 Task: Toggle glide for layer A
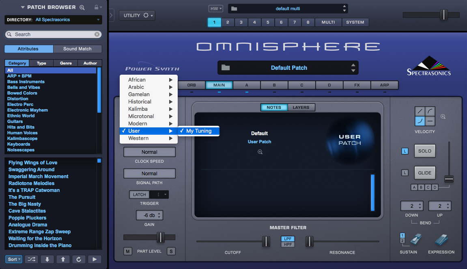[414, 187]
